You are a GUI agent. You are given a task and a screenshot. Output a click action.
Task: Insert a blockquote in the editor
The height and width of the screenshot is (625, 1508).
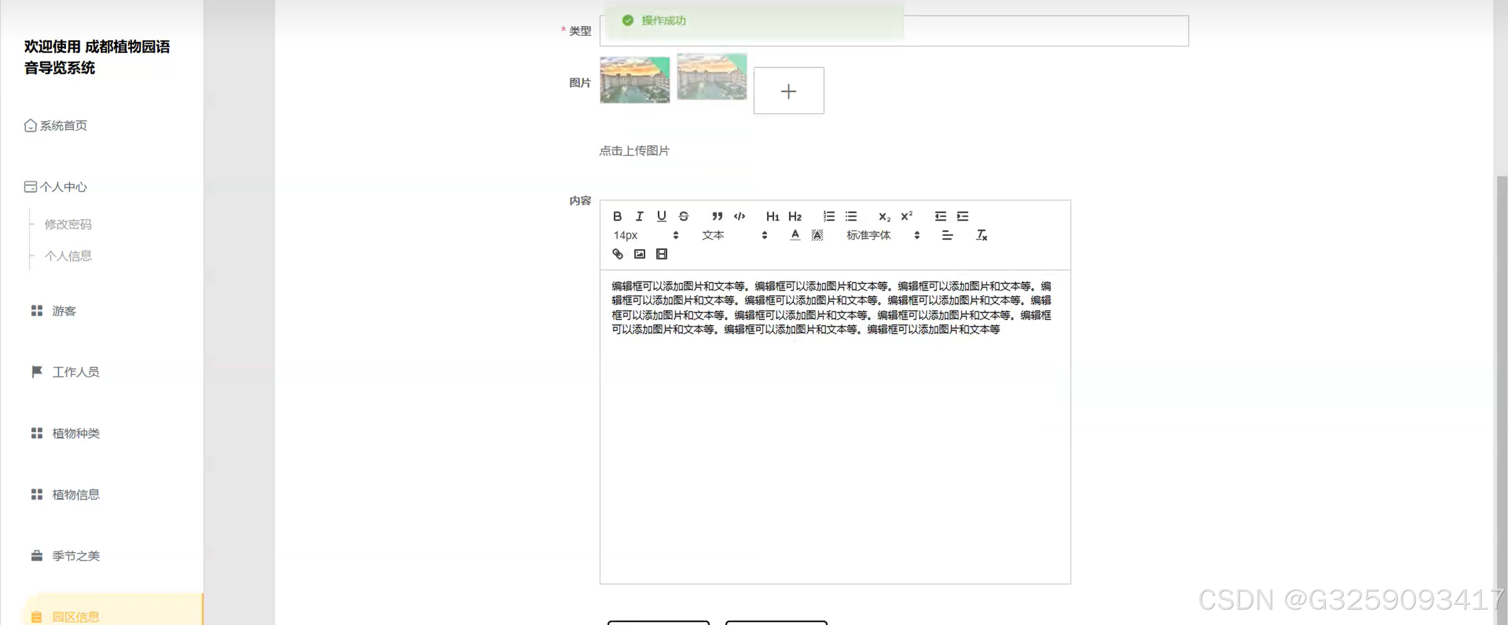[x=717, y=216]
